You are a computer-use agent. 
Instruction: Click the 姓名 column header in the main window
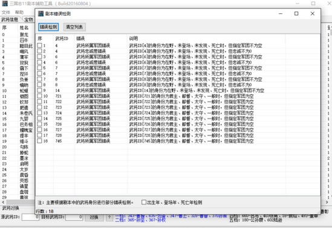[24, 28]
